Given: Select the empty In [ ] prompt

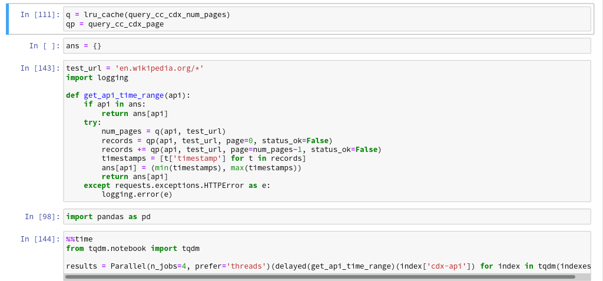Looking at the screenshot, I should click(x=45, y=46).
